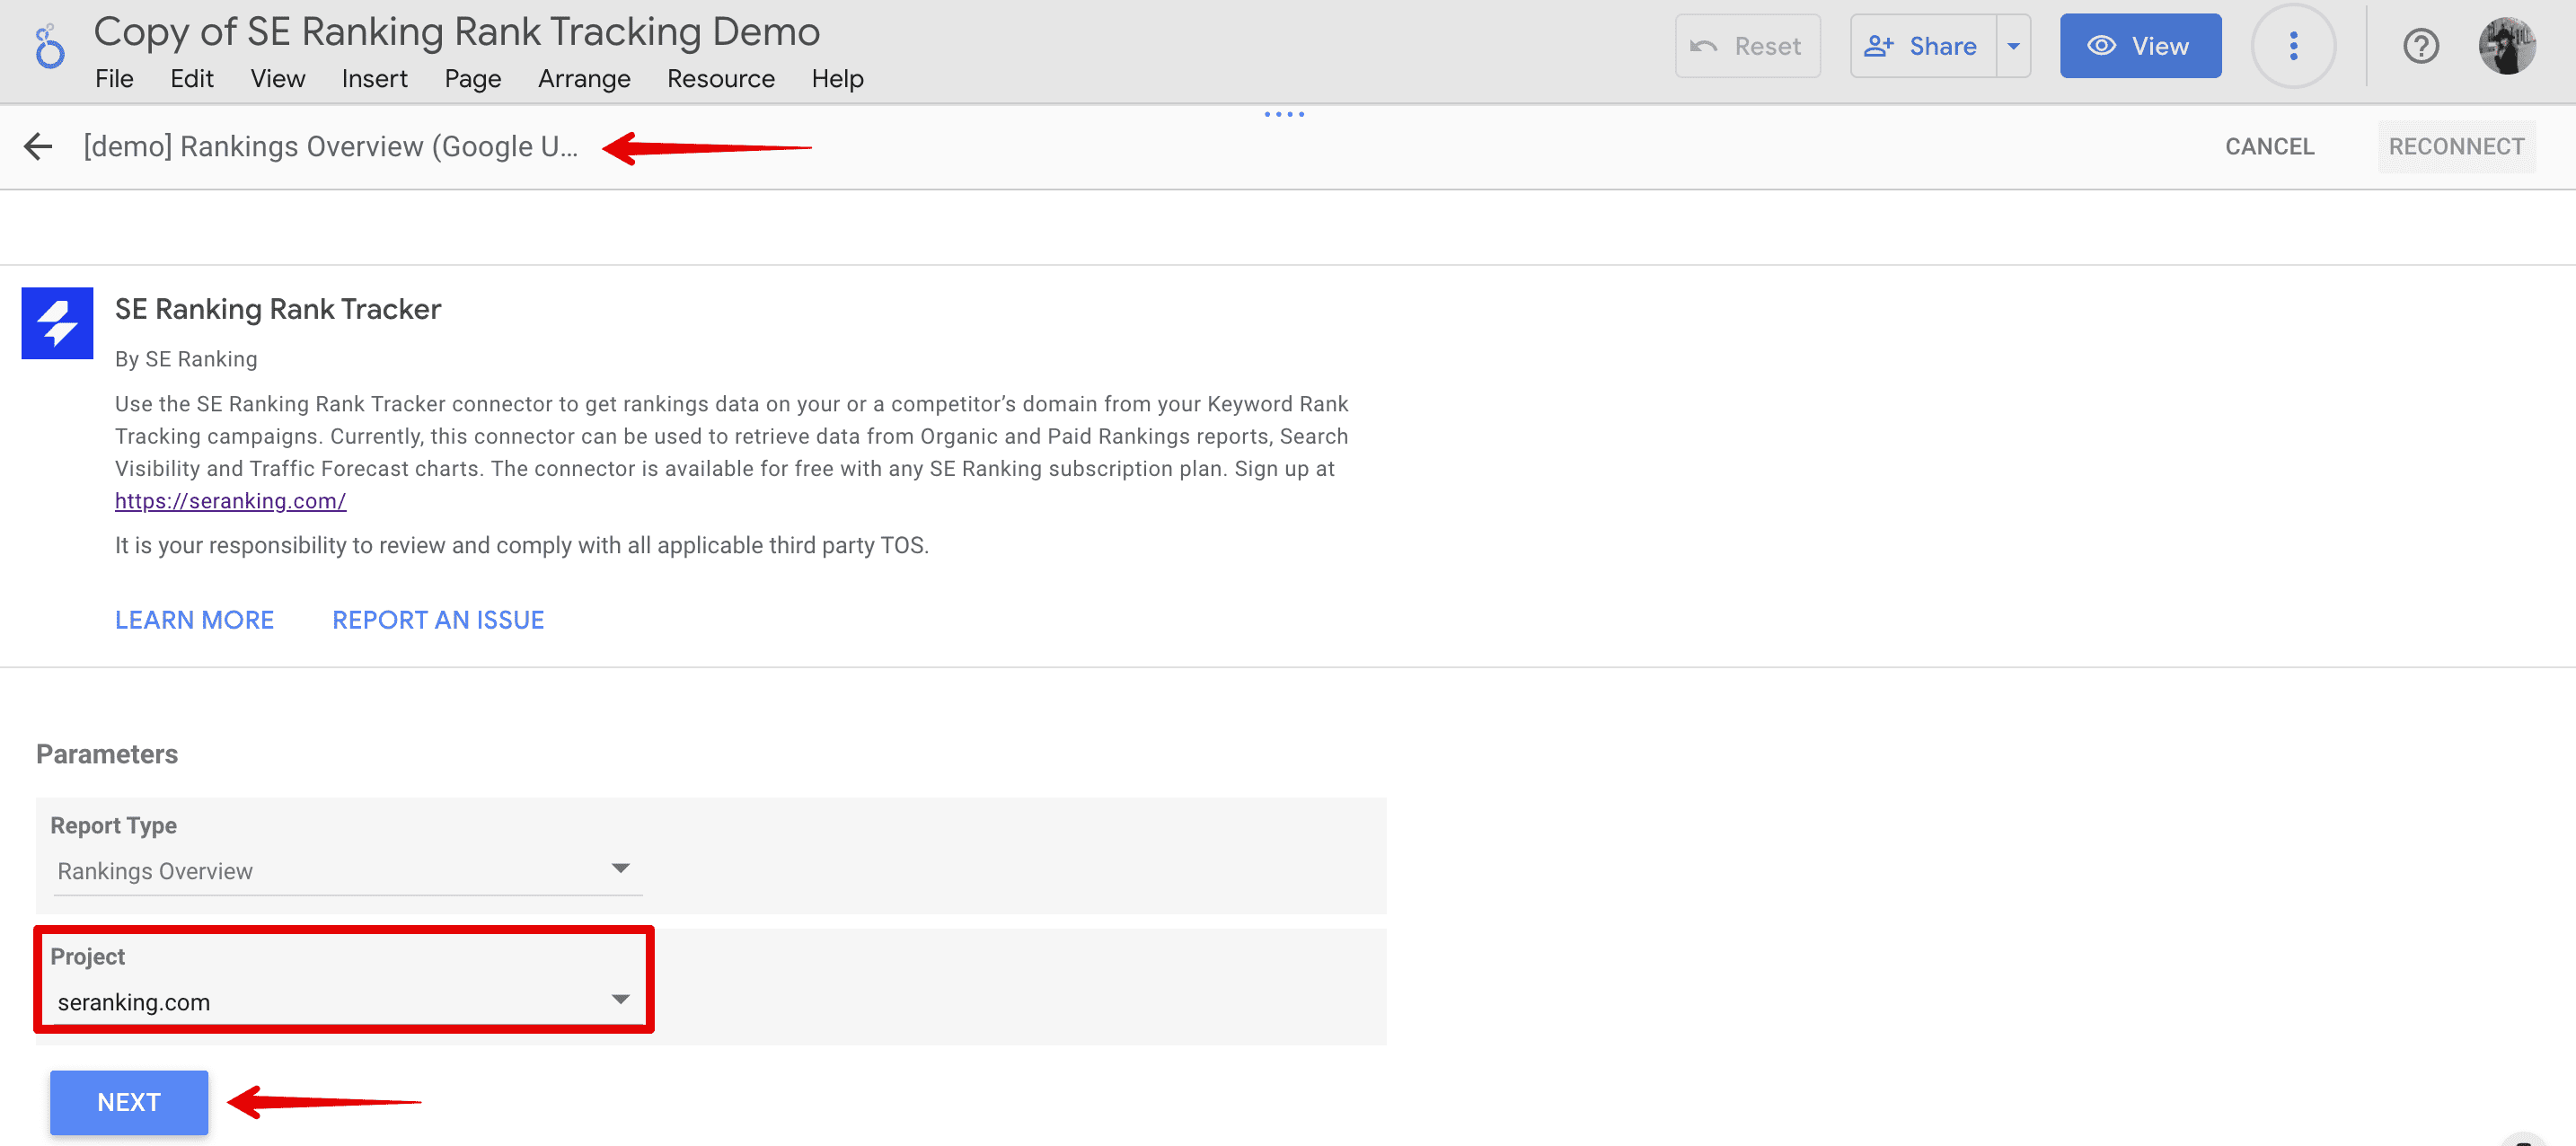Click the 'By SE Ranking' text
The width and height of the screenshot is (2576, 1146).
click(x=186, y=359)
